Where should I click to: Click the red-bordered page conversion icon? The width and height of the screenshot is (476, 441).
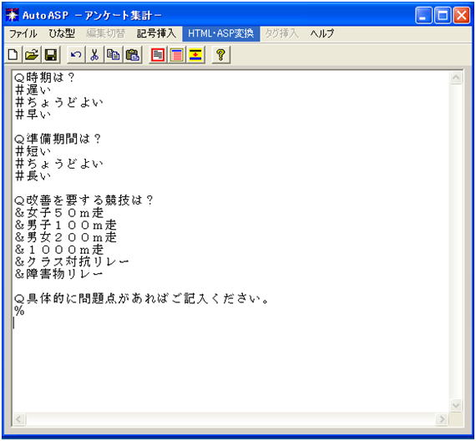[158, 55]
